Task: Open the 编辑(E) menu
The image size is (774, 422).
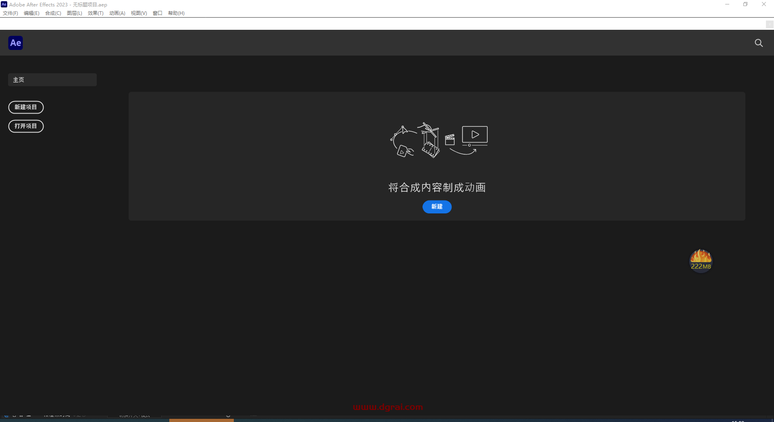Action: pos(31,13)
